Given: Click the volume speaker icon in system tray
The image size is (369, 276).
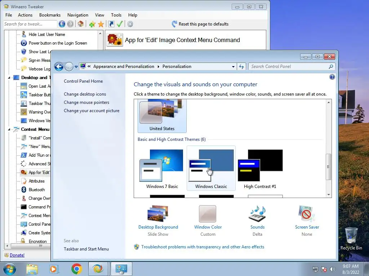Looking at the screenshot, I should click(x=333, y=269).
